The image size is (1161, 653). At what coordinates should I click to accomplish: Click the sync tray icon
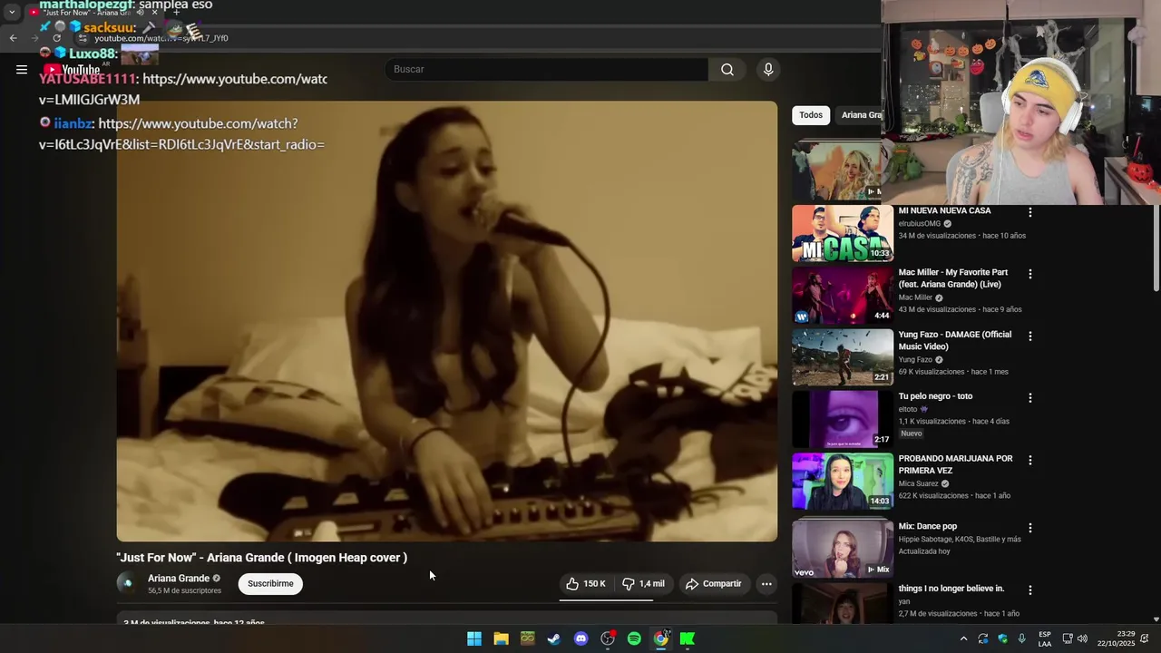pos(983,638)
